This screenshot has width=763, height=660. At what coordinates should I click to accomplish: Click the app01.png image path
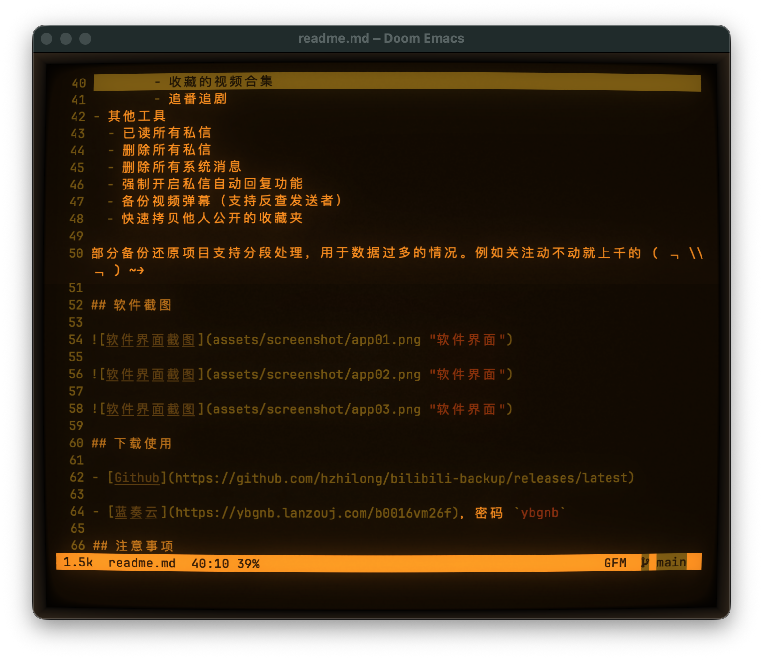[317, 340]
